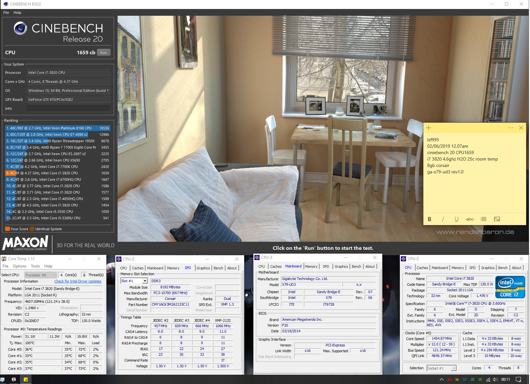Open SPD tab in rightmost CPU-Z window
This screenshot has width=530, height=384.
point(473,268)
